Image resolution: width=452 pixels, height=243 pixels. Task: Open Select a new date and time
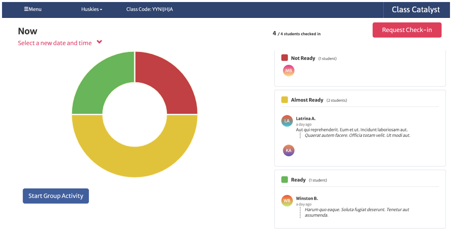55,43
